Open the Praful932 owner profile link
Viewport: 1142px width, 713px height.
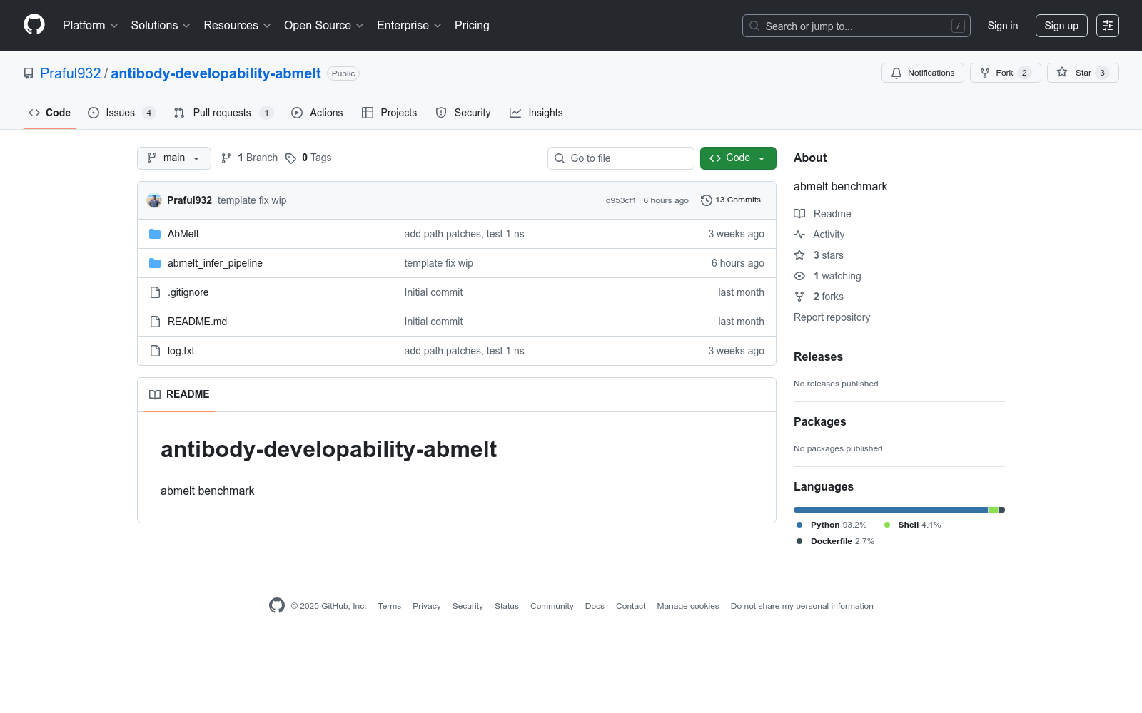[x=71, y=73]
